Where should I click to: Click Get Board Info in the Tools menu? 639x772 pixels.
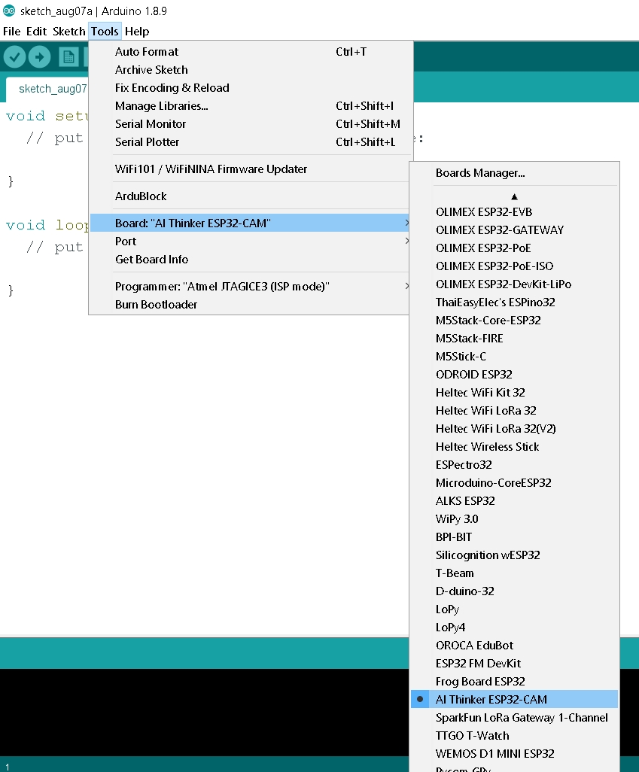click(151, 260)
